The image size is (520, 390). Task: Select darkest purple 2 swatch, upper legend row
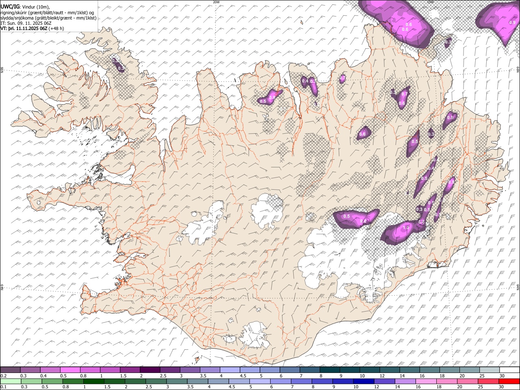(150, 370)
